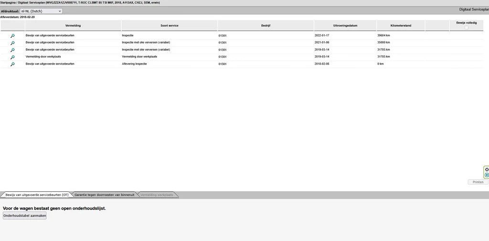489x241 pixels.
Task: View details of the Aflevering Inspectie entry
Action: click(12, 64)
